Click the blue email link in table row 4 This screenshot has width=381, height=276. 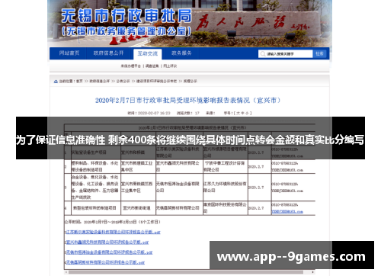(x=287, y=212)
